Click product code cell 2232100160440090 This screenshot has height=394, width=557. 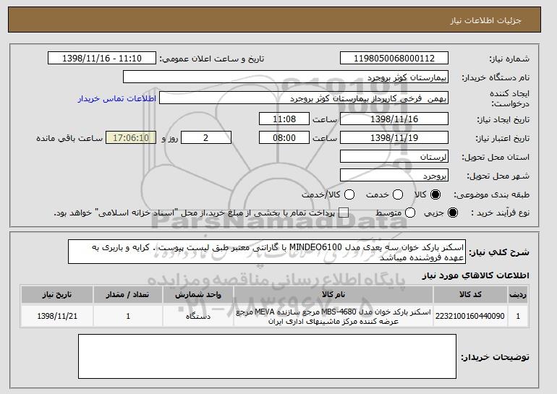coord(470,316)
